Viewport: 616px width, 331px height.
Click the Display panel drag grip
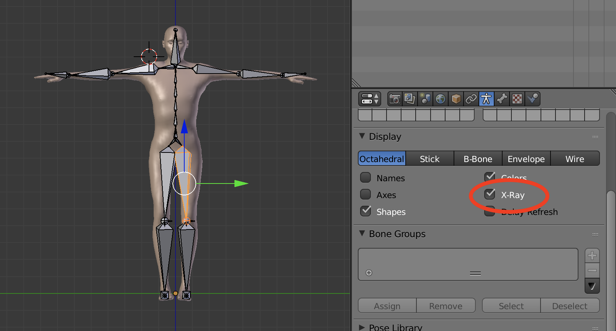click(595, 137)
